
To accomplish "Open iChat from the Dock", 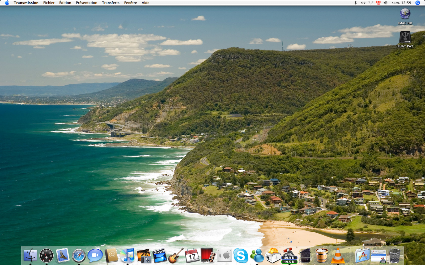I will click(95, 256).
